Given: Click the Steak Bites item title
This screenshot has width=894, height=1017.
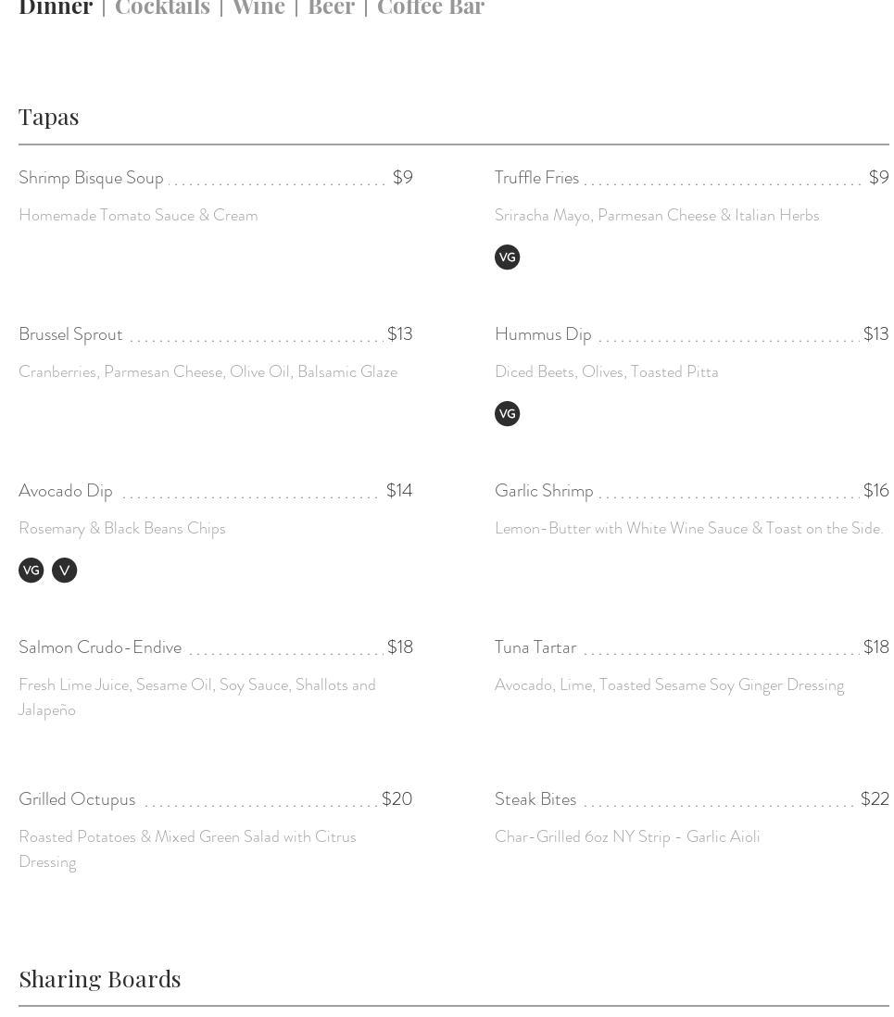Looking at the screenshot, I should point(535,799).
